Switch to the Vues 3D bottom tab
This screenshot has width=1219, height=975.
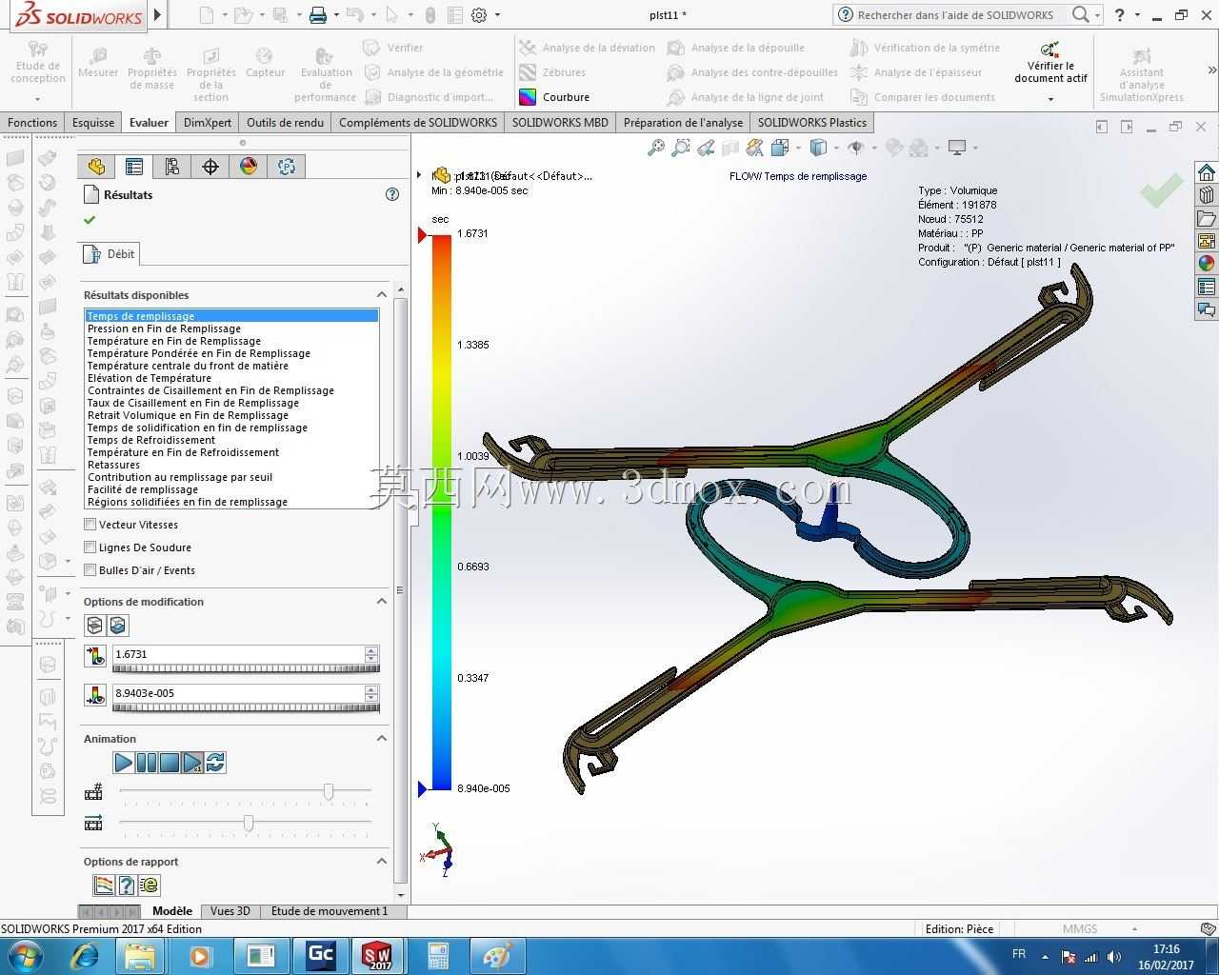pos(230,911)
